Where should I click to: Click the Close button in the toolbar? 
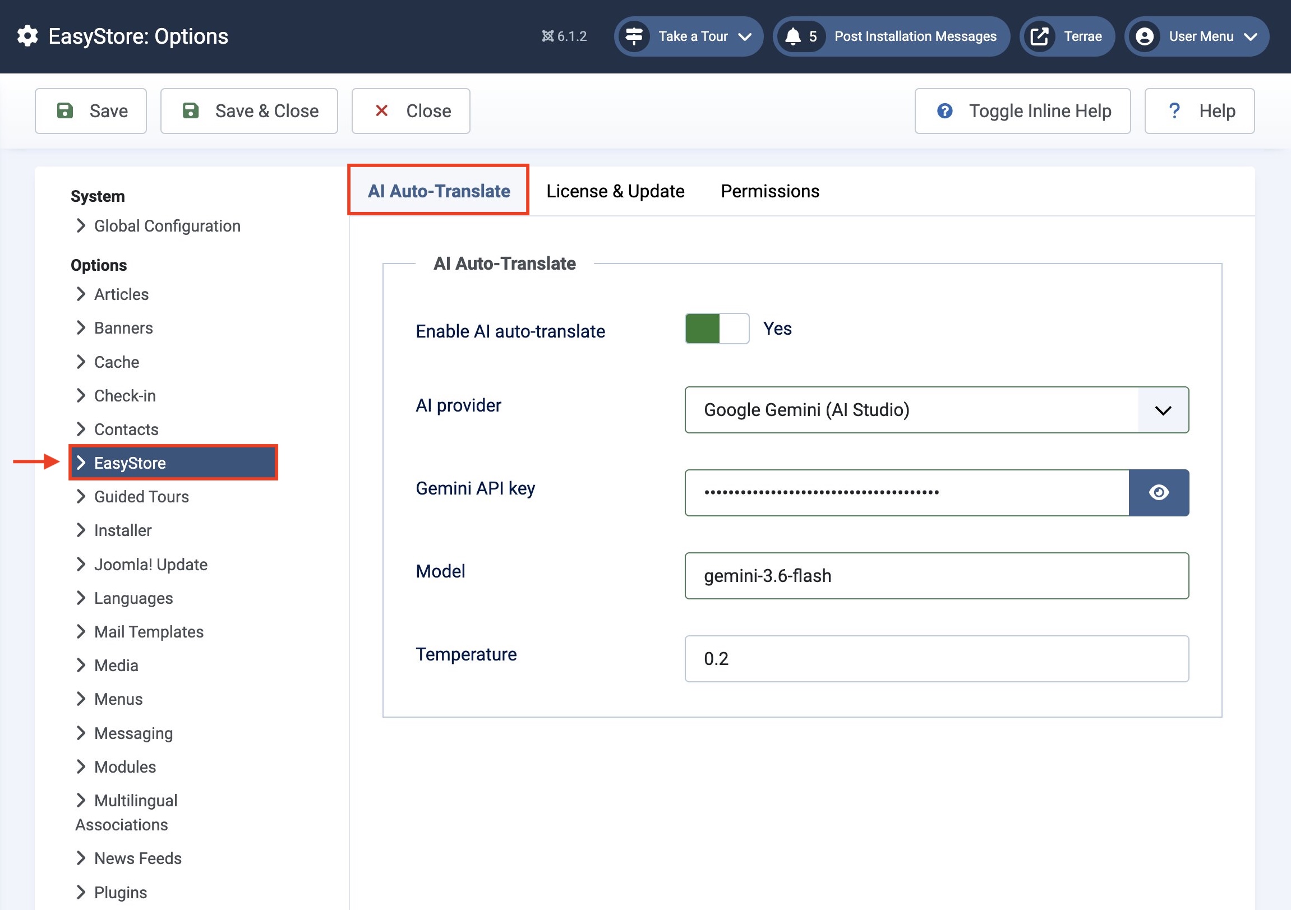pos(411,110)
